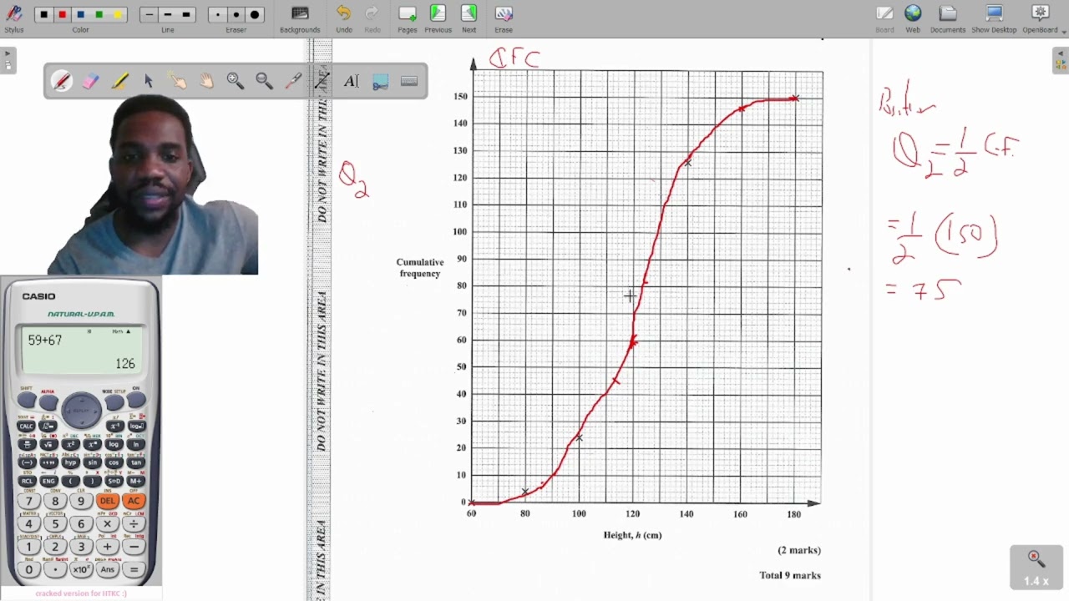Select the medium eraser size
This screenshot has width=1069, height=601.
[x=236, y=15]
